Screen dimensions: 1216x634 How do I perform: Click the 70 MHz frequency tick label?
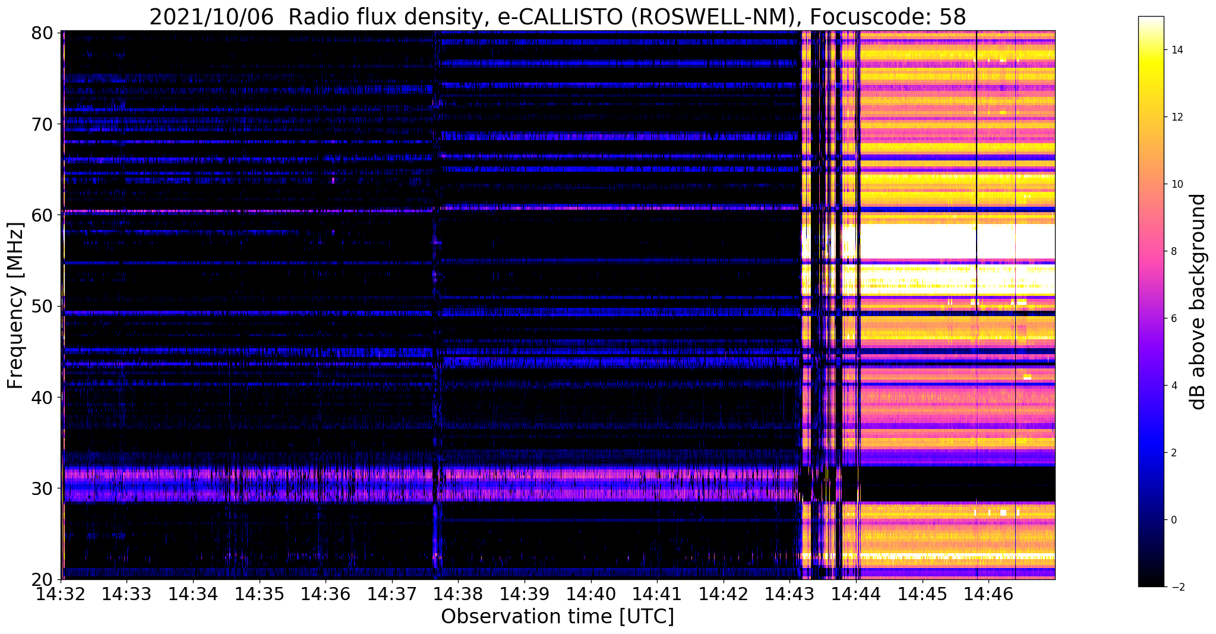[42, 124]
